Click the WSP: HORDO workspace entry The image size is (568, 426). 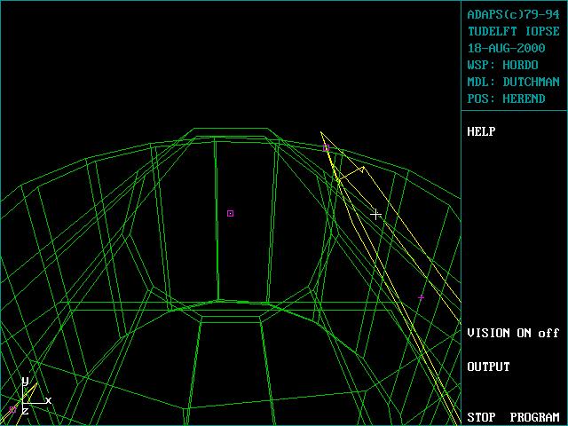click(502, 65)
